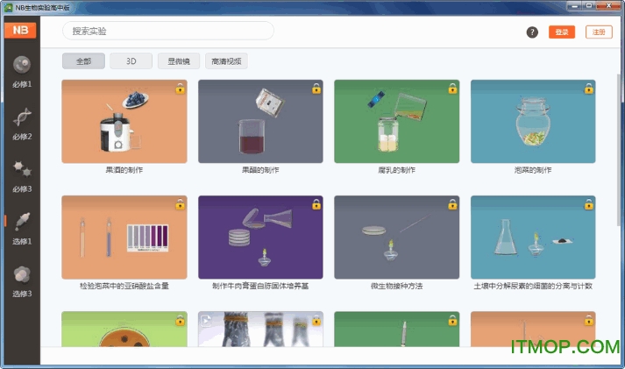Click the 腐乳的制作 title text
The image size is (625, 369).
[396, 170]
